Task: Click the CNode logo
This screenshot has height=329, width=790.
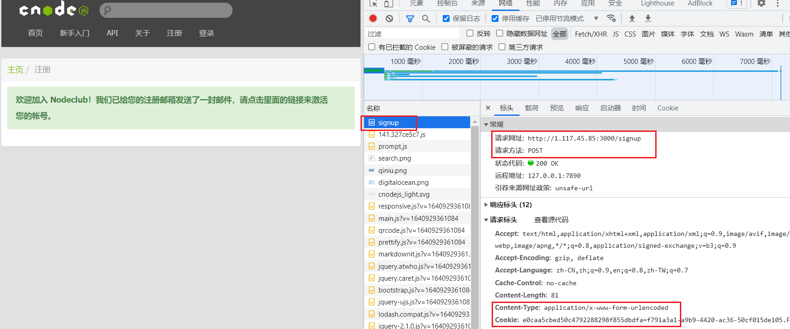Action: pyautogui.click(x=54, y=9)
